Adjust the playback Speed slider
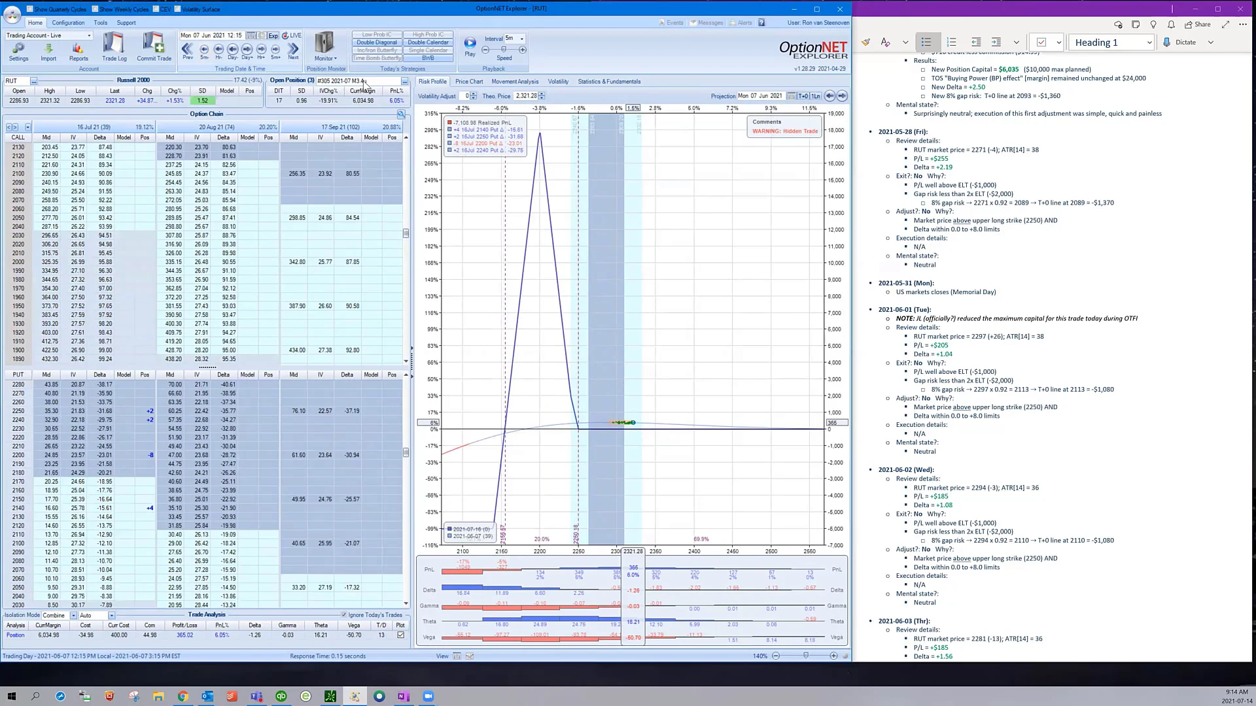The width and height of the screenshot is (1256, 706). click(504, 50)
